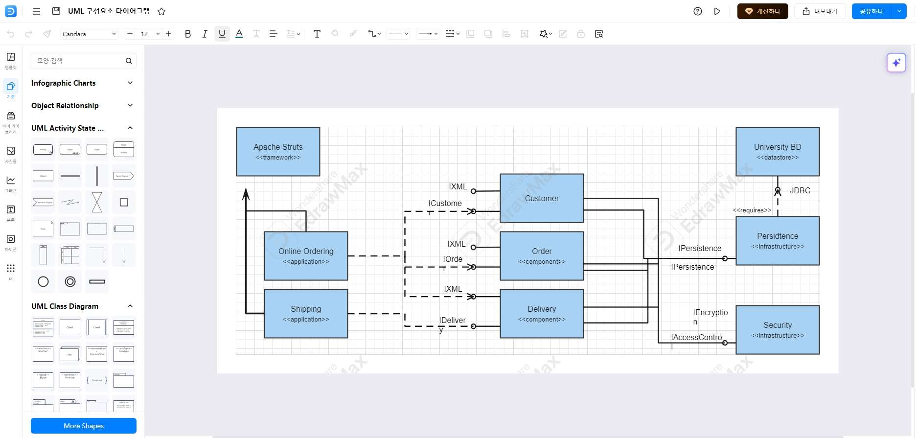Expand the Infographic Charts section
The width and height of the screenshot is (916, 438).
(130, 83)
